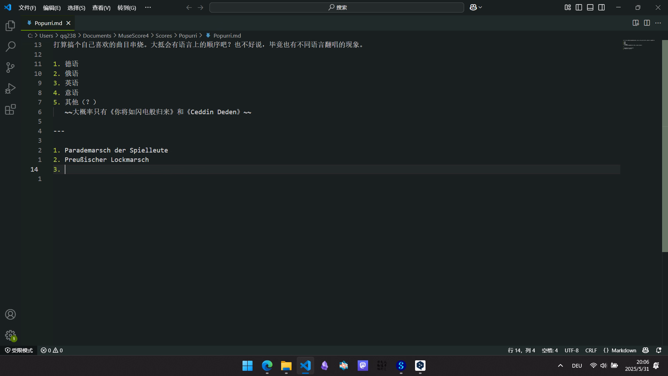Open the Copilot chat dropdown arrow

tap(480, 7)
